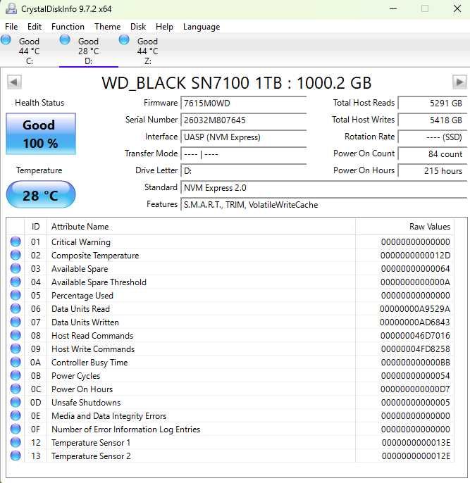Viewport: 470px width, 483px height.
Task: Click the Transfer Mode field
Action: coord(244,154)
